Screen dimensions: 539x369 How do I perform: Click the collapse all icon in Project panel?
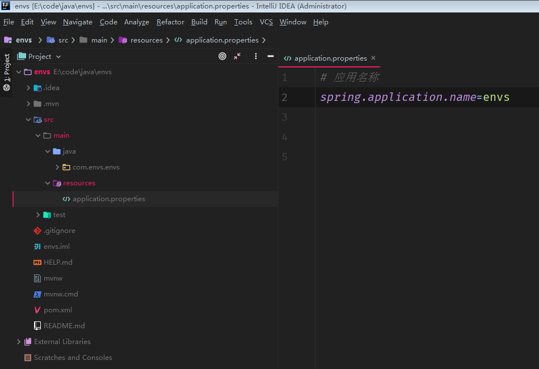(x=237, y=56)
